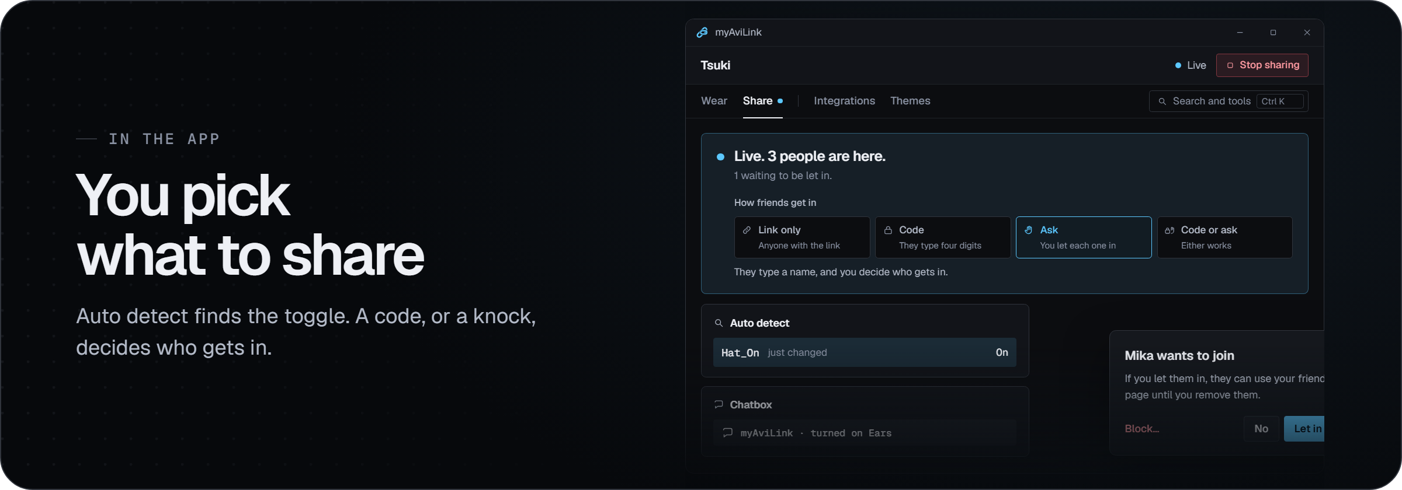Decline Mika's request with No button
Viewport: 1402px width, 490px height.
1261,429
